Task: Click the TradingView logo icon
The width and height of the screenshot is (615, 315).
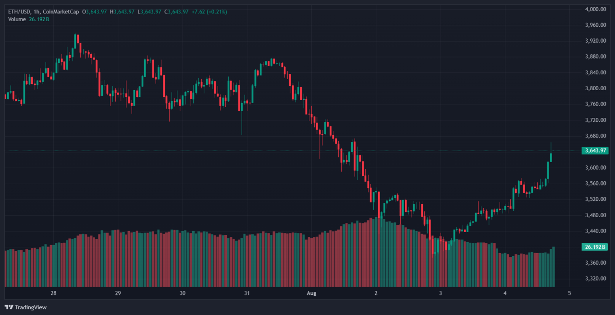Action: click(x=9, y=307)
